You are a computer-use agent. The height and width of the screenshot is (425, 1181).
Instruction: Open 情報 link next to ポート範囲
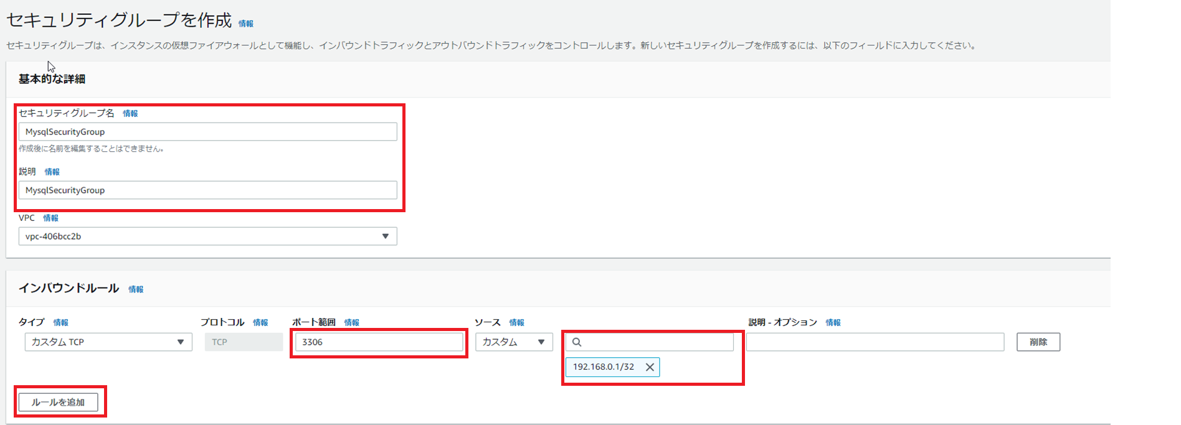point(352,322)
